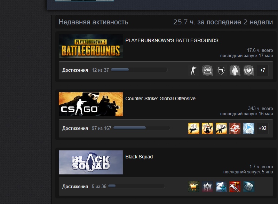Click the PLAYERUNKNOWN'S BATTLEGROUNDS title link
The height and width of the screenshot is (204, 278).
pos(172,40)
